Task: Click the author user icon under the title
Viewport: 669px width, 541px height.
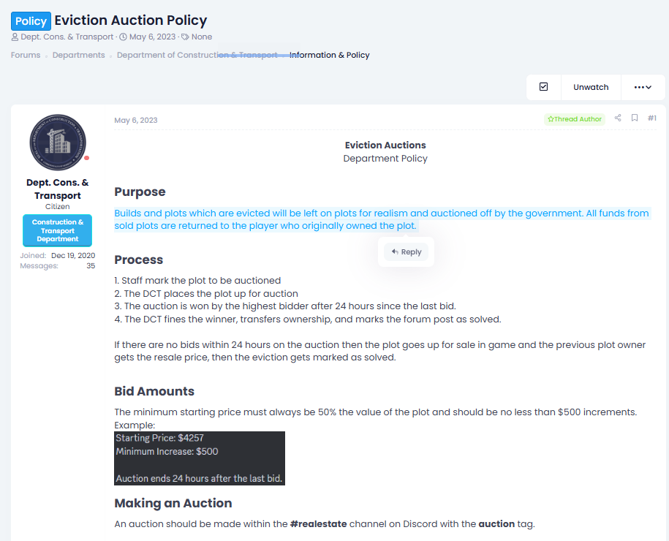Action: 15,37
